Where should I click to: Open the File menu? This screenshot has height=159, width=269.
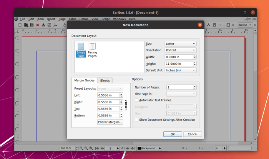click(23, 19)
